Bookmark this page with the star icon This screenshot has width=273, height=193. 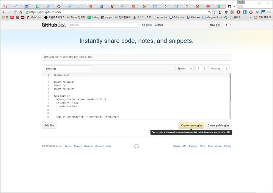pos(214,12)
